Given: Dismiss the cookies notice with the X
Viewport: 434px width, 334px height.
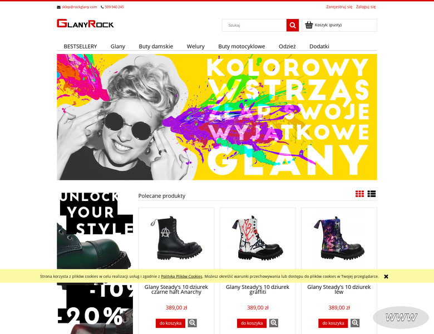Looking at the screenshot, I should pos(386,277).
